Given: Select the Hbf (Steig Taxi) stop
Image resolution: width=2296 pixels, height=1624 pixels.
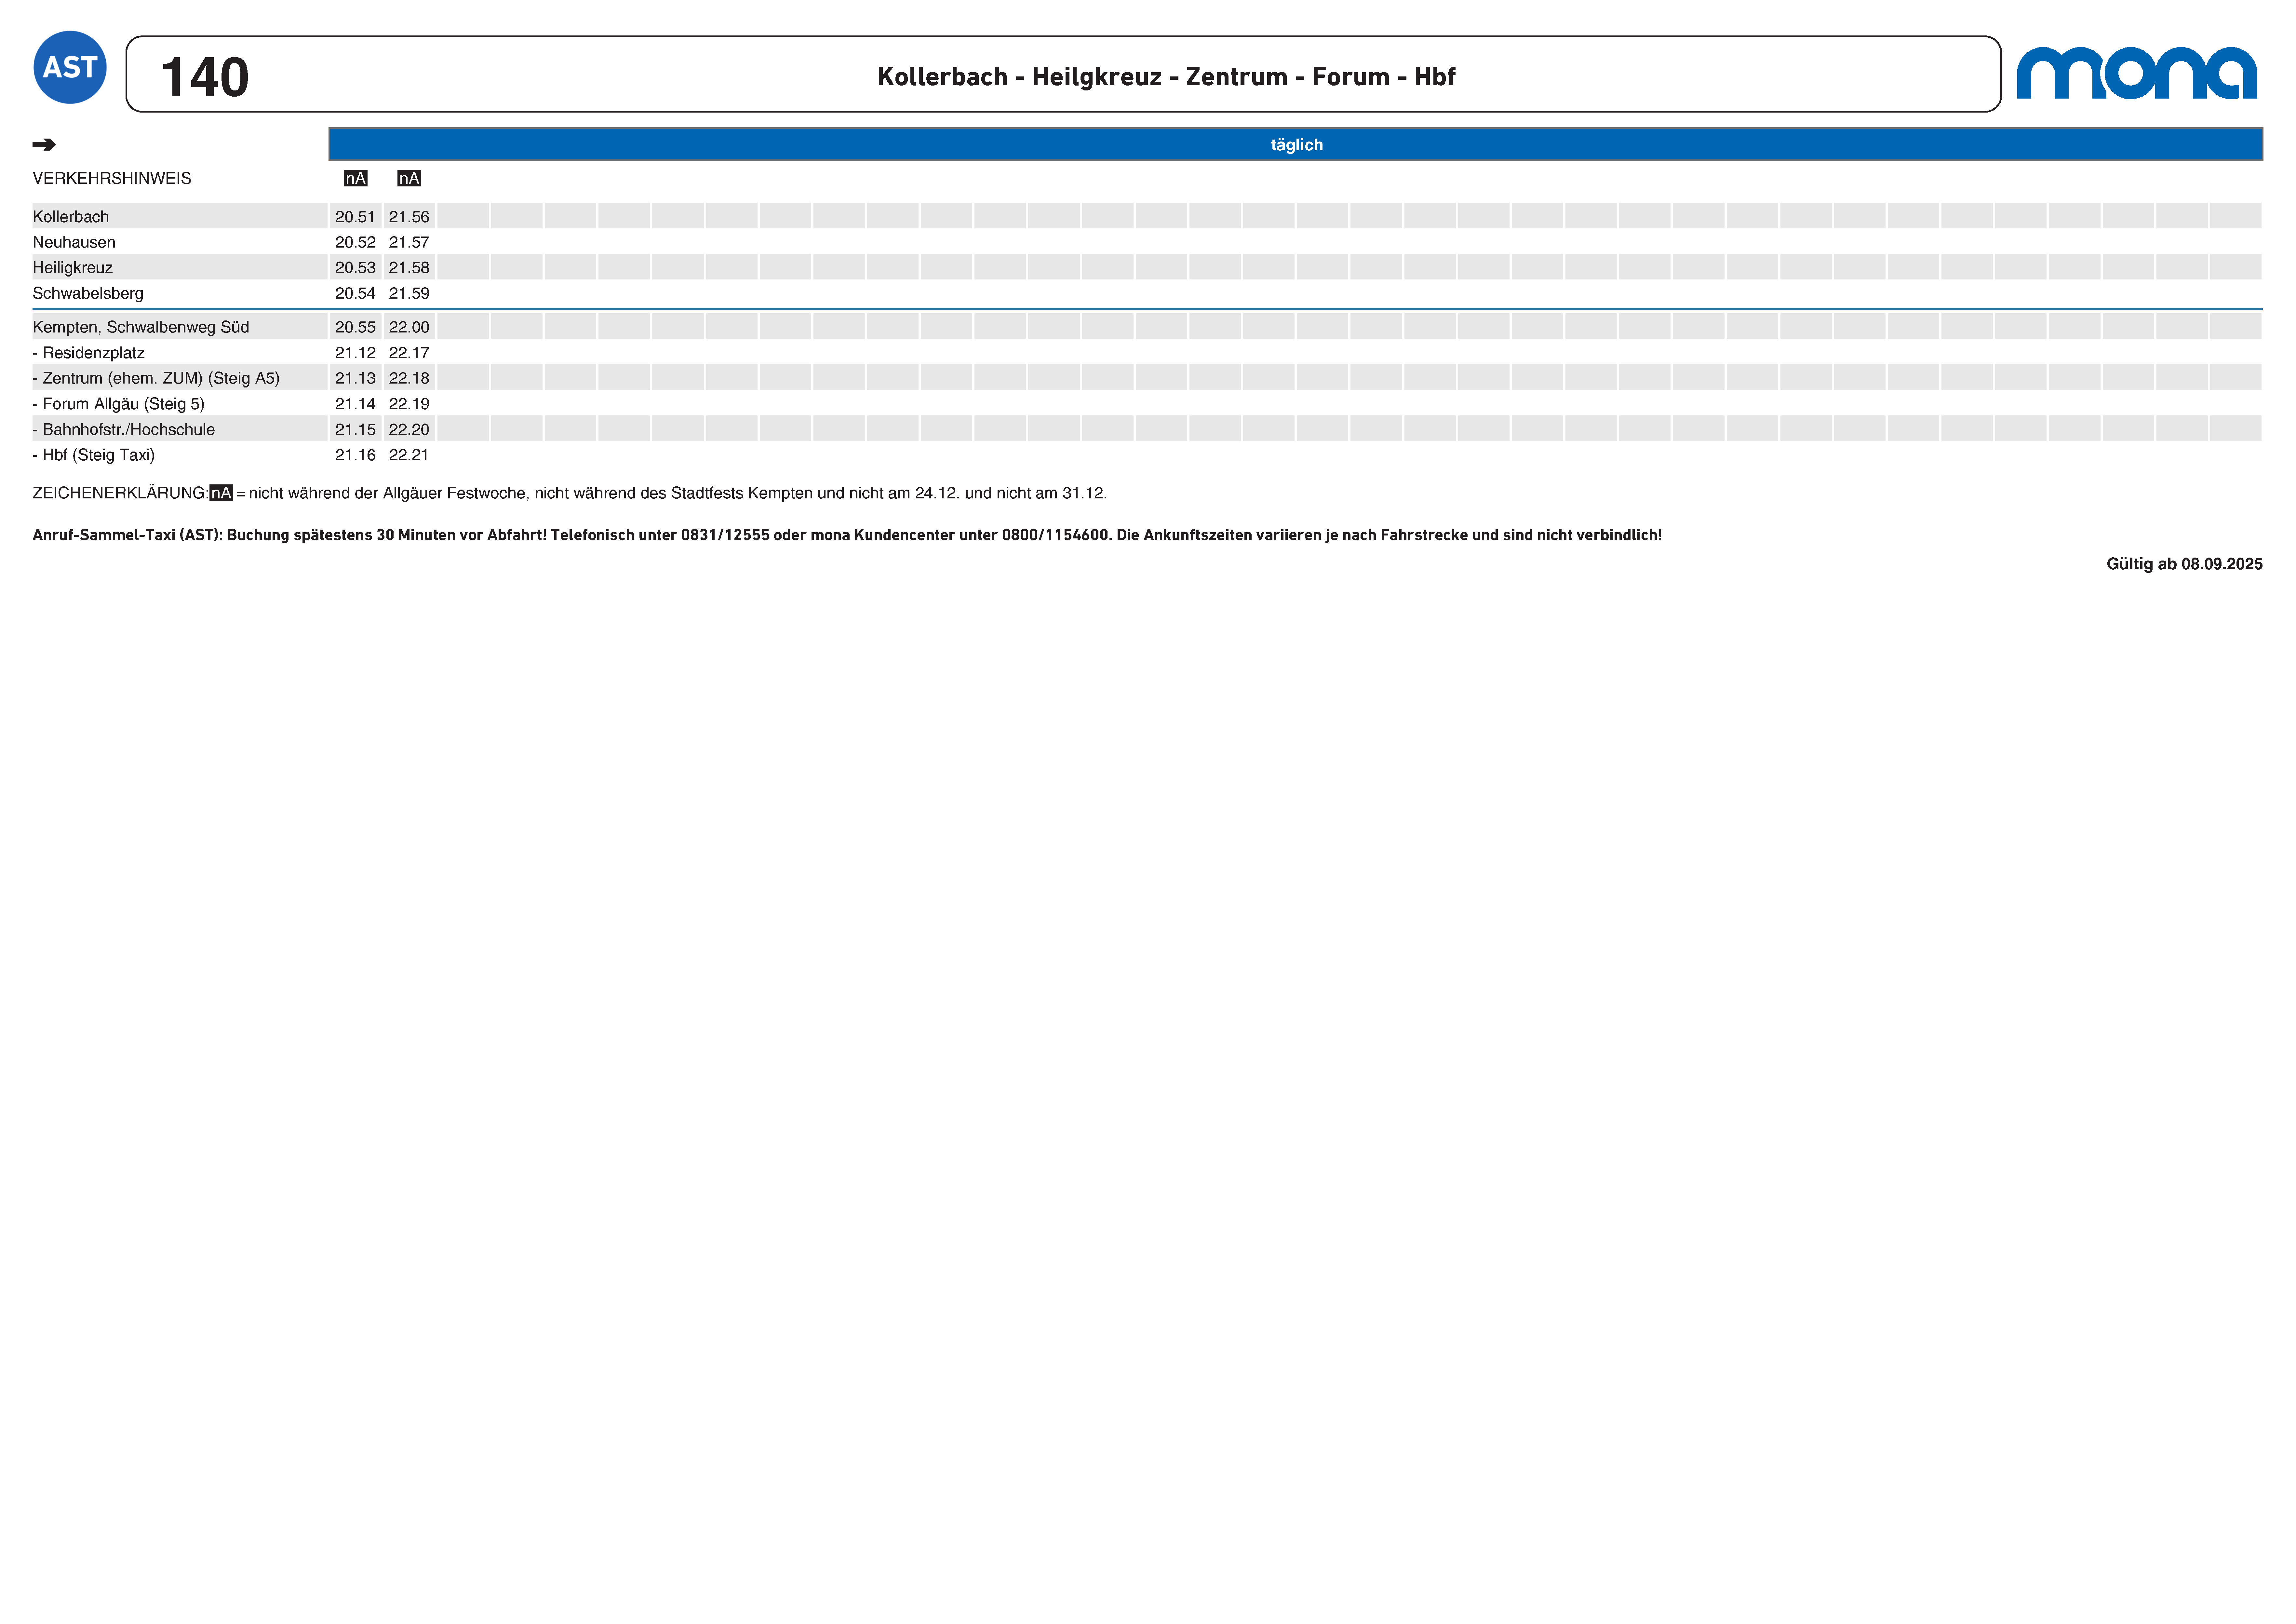Looking at the screenshot, I should (x=94, y=455).
